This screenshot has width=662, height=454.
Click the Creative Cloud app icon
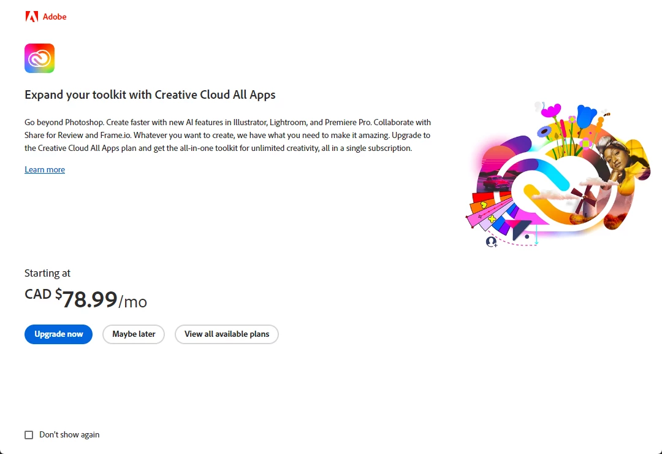coord(39,58)
